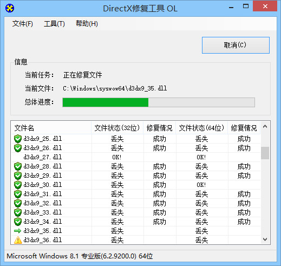The height and width of the screenshot is (266, 281).
Task: Click green shield icon for d3dx9_34.dll
Action: [18, 222]
